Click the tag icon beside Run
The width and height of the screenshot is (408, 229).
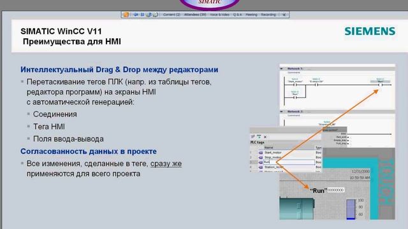click(261, 162)
